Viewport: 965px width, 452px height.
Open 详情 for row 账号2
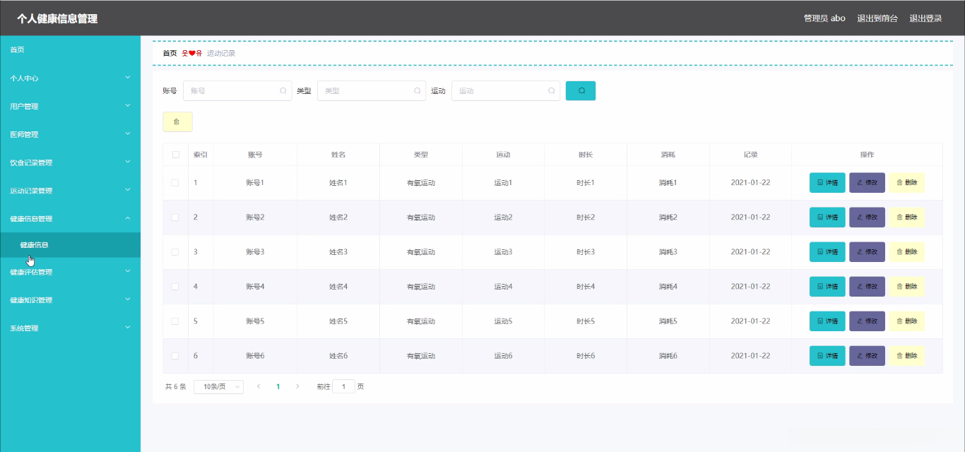[x=827, y=217]
